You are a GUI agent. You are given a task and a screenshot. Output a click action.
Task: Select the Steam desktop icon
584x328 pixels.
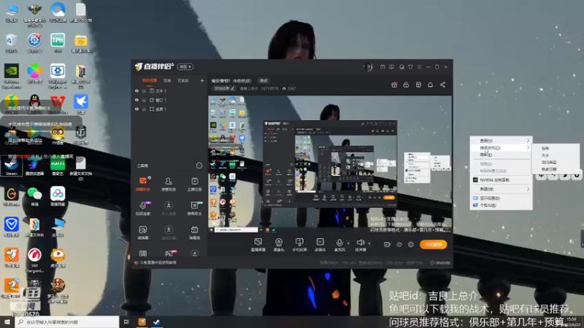(x=11, y=165)
